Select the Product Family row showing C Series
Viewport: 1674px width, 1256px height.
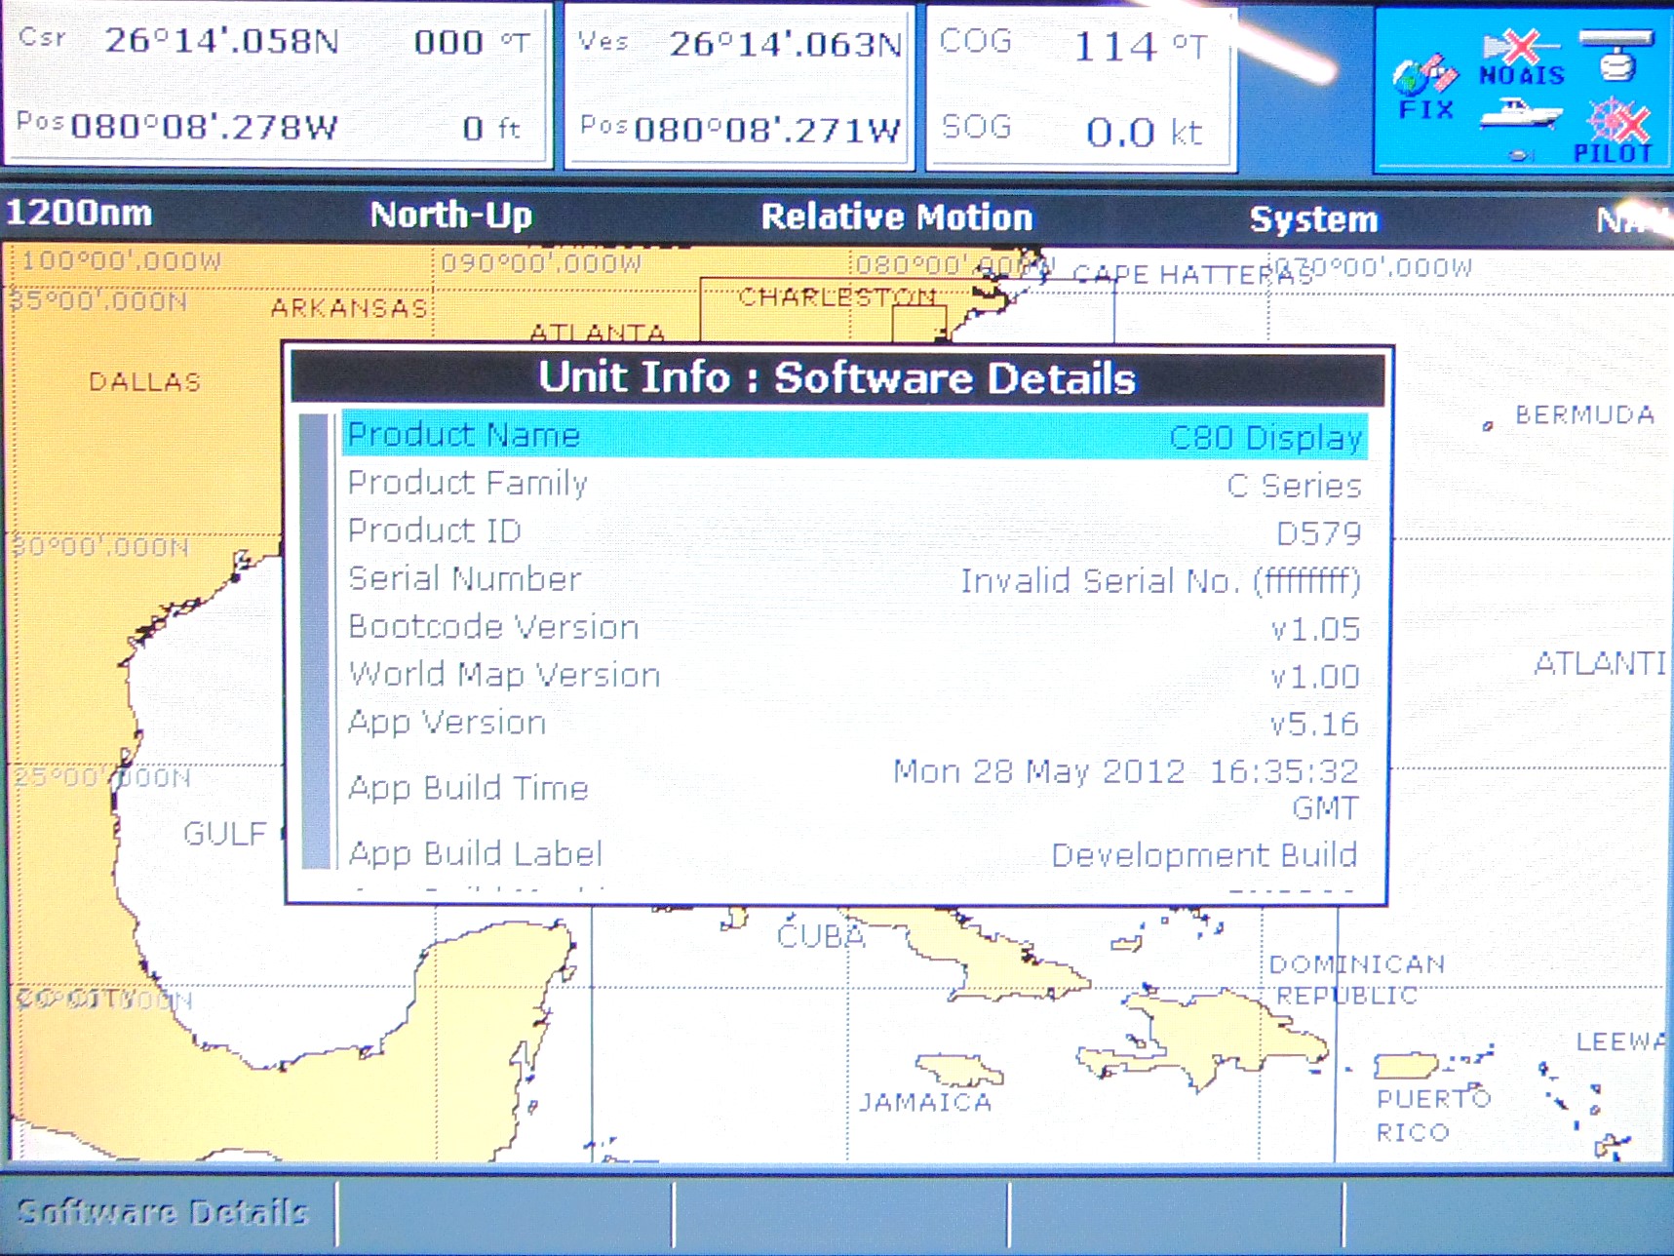point(853,484)
